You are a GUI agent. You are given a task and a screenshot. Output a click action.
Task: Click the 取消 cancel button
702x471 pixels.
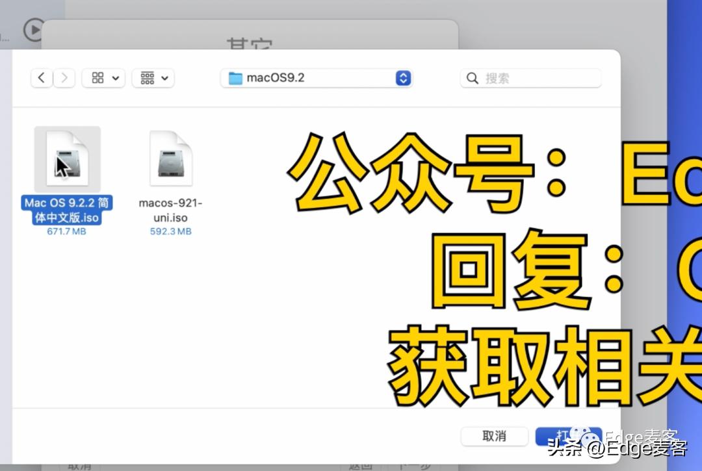pos(495,436)
